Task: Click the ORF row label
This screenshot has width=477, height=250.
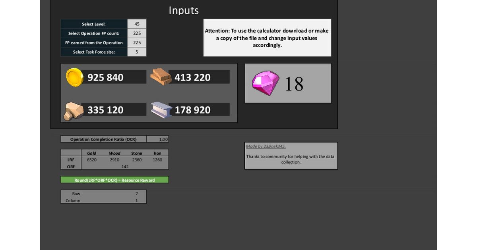Action: 71,167
